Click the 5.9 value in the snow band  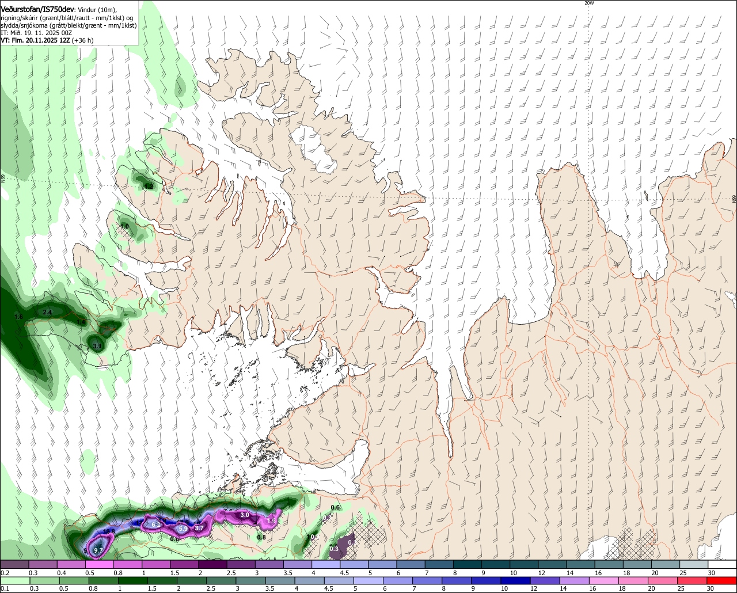coord(182,529)
